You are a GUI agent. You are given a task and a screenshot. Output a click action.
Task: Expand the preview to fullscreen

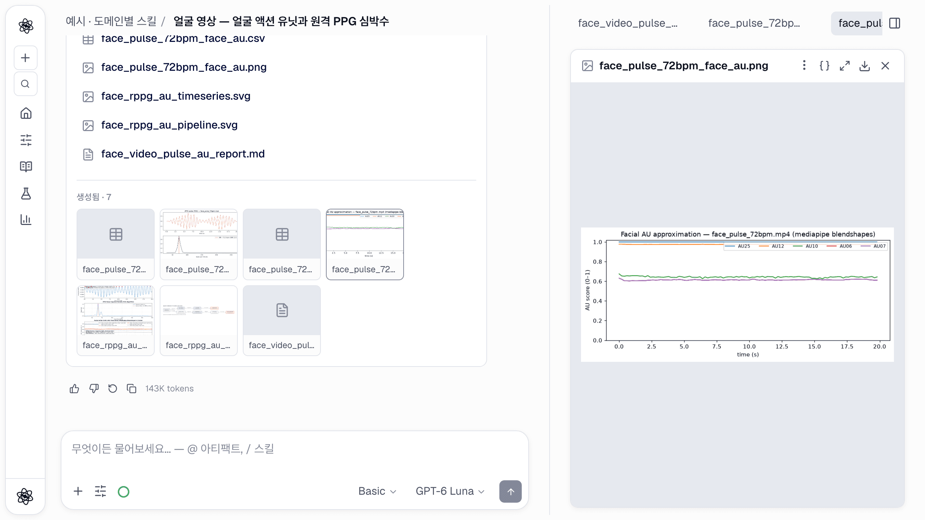click(x=844, y=66)
